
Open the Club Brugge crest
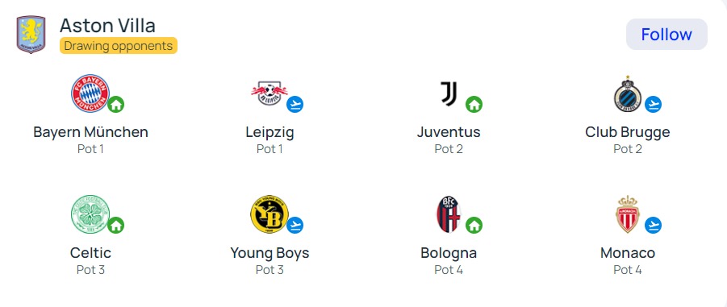tap(627, 94)
